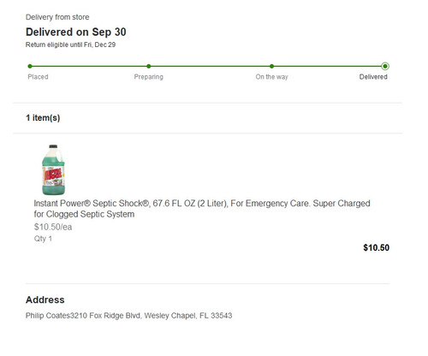Click the Delivery from store label

(x=57, y=17)
